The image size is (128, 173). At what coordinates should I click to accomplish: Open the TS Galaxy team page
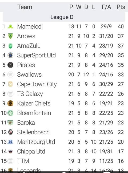(x=30, y=94)
